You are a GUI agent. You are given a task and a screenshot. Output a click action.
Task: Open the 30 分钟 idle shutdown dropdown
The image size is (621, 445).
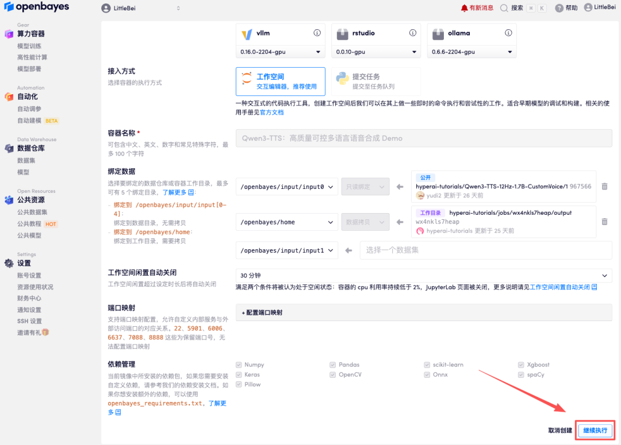[424, 276]
